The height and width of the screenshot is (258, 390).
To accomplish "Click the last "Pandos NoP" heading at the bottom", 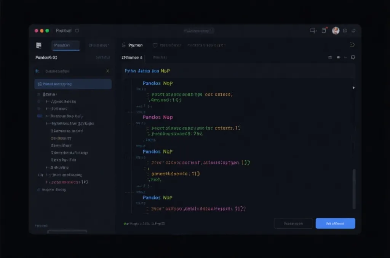I will tap(157, 197).
